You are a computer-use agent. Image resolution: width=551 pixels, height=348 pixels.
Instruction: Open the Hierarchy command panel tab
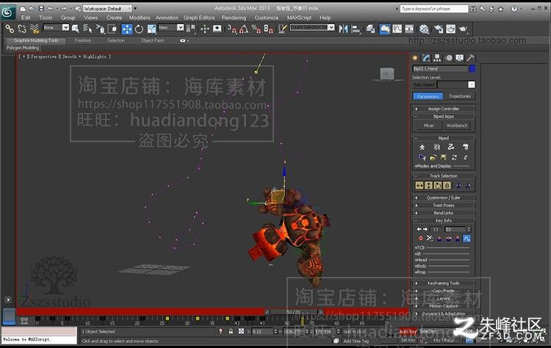(x=437, y=58)
